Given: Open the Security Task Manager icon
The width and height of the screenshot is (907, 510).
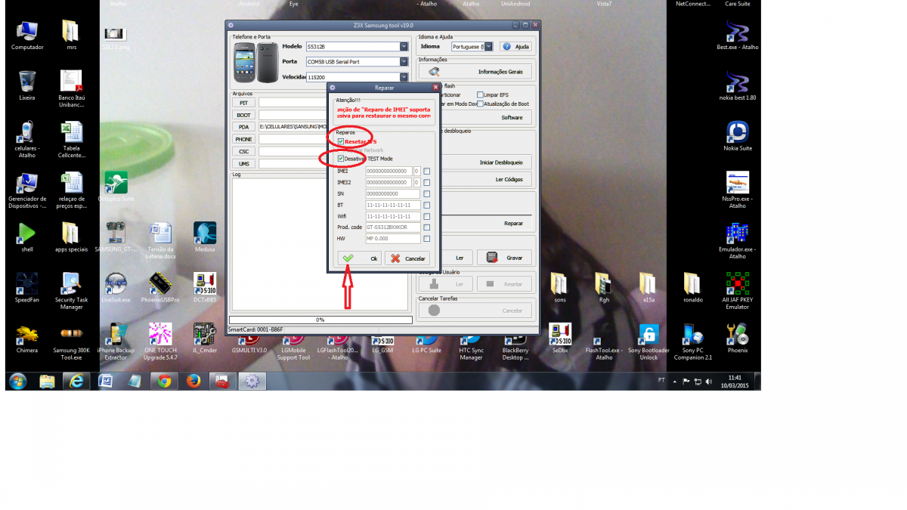Looking at the screenshot, I should (x=72, y=290).
